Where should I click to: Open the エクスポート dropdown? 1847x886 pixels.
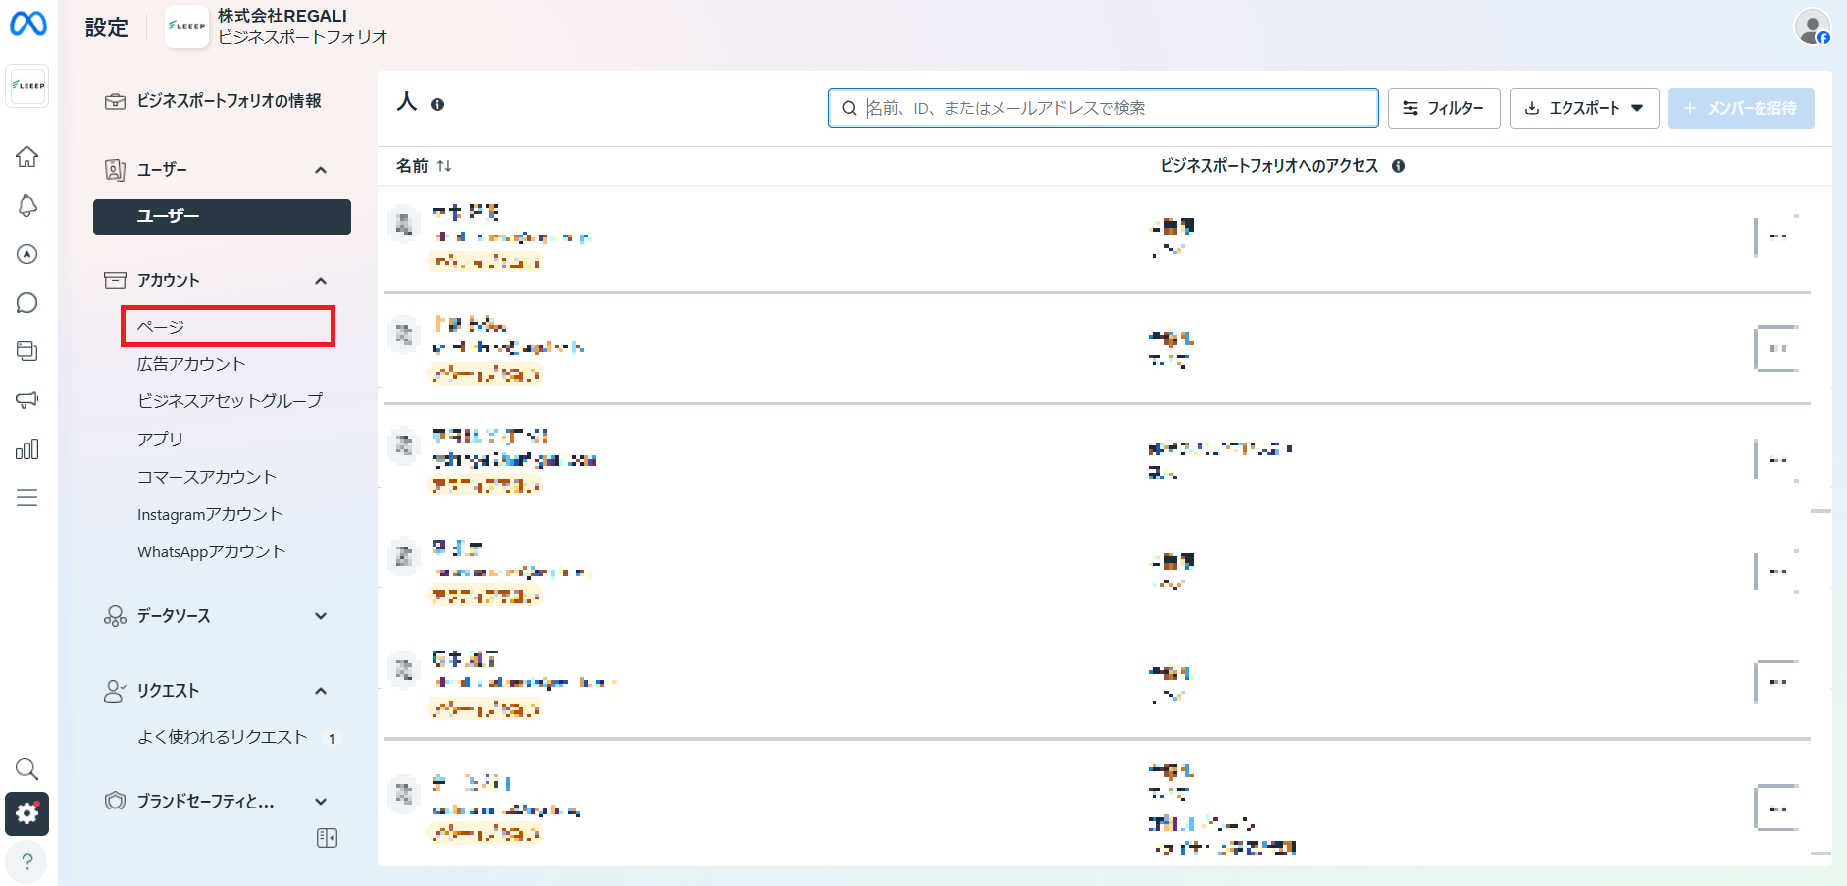tap(1584, 108)
